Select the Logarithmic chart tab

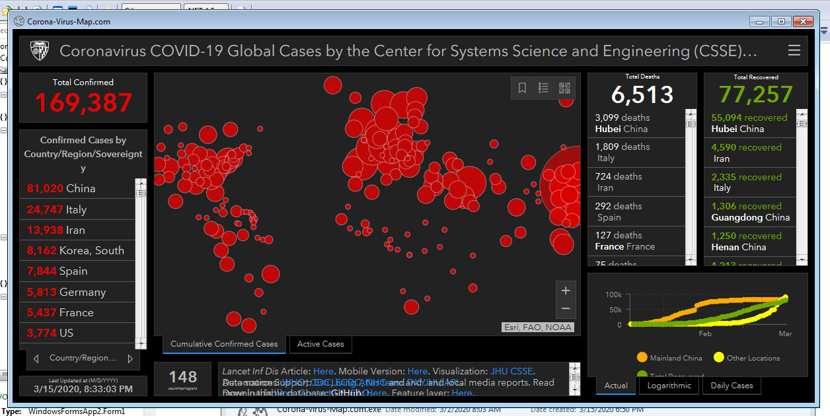pyautogui.click(x=669, y=386)
